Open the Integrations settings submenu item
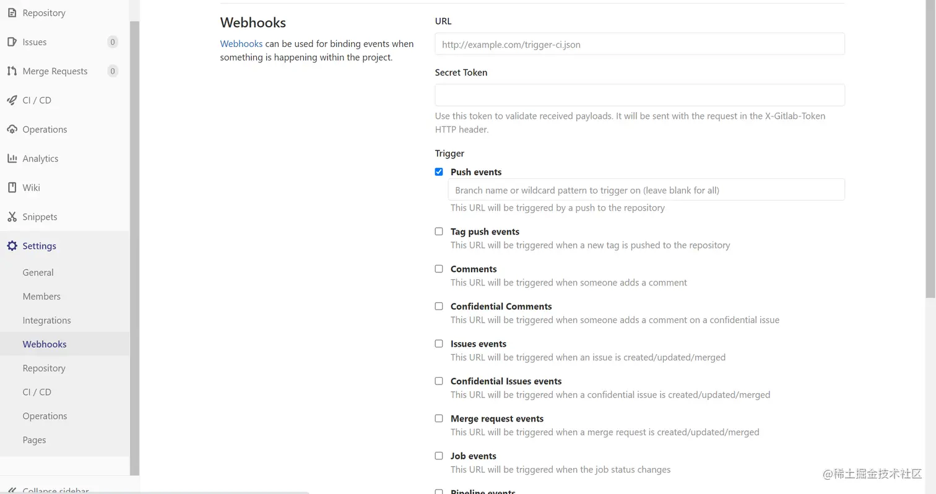This screenshot has width=936, height=494. [46, 320]
